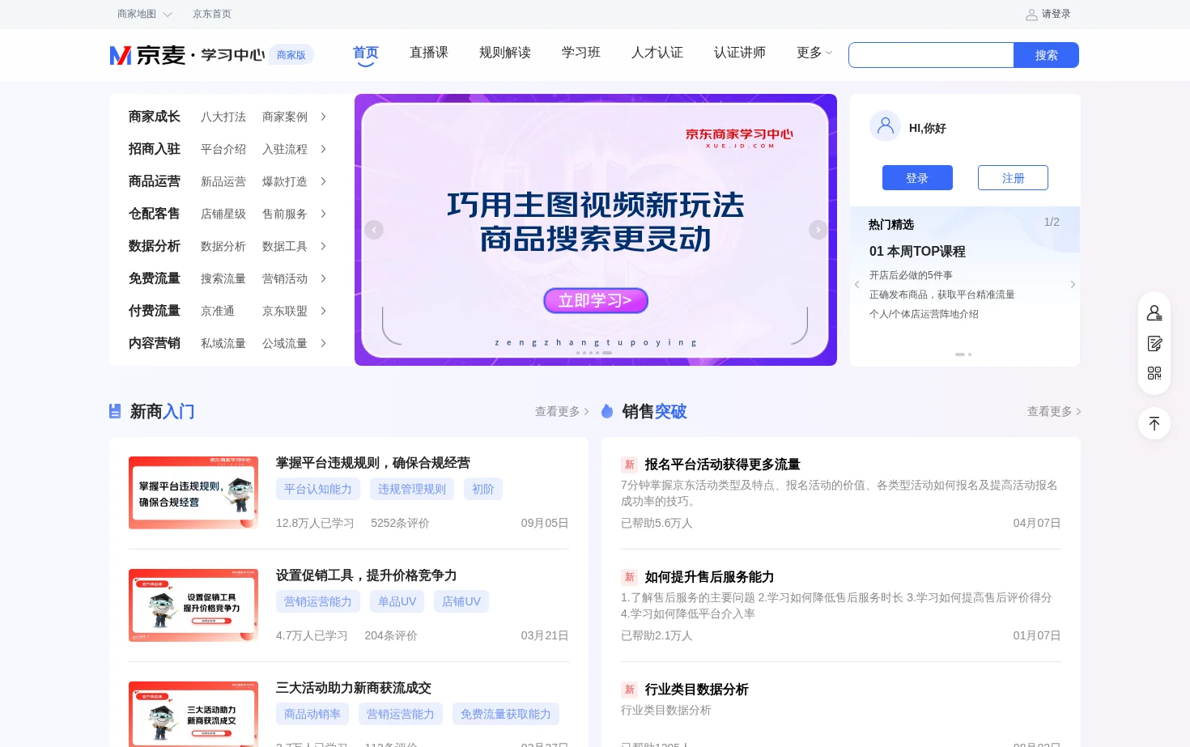1190x747 pixels.
Task: Click the 单品UV tag
Action: coord(397,601)
